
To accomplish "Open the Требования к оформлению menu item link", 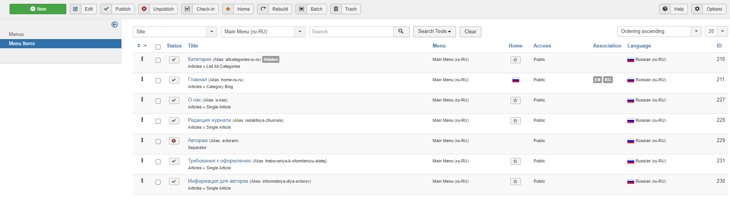I will tap(219, 161).
